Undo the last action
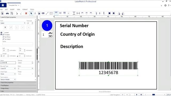Image resolution: width=171 pixels, height=96 pixels. tap(17, 13)
